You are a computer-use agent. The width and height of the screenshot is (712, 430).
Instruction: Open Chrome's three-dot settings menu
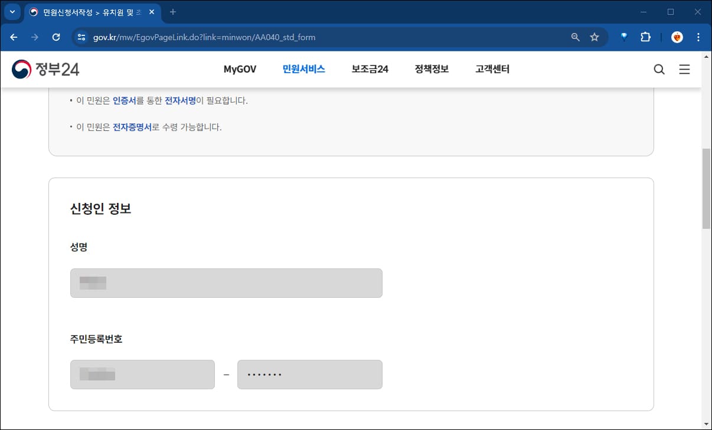(698, 37)
